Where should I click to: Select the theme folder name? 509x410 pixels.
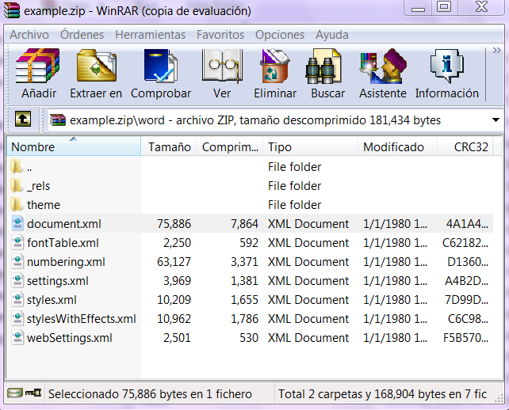pos(44,205)
